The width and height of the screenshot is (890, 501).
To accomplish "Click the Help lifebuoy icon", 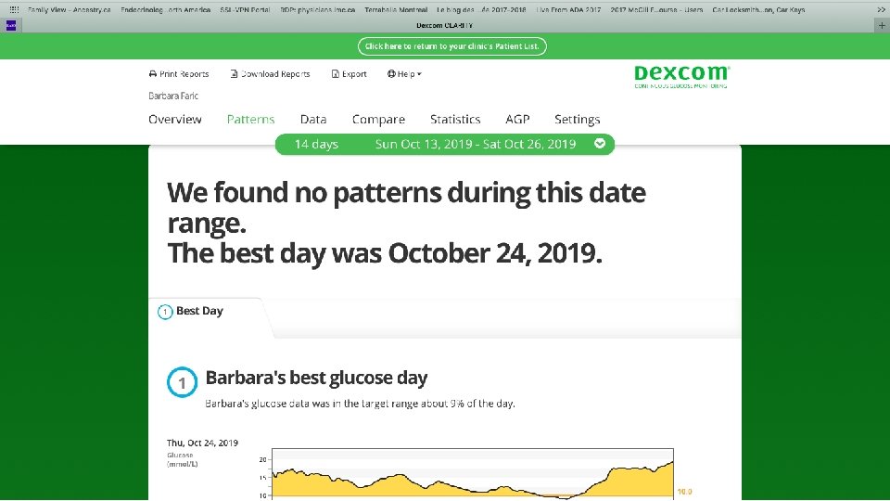I will tap(391, 74).
